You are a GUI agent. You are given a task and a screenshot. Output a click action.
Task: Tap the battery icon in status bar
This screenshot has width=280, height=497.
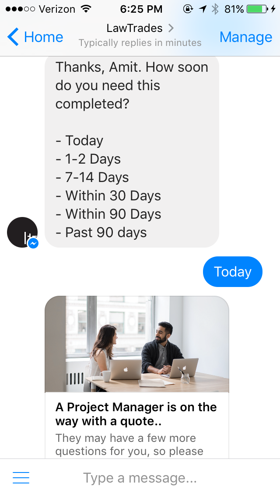point(257,9)
